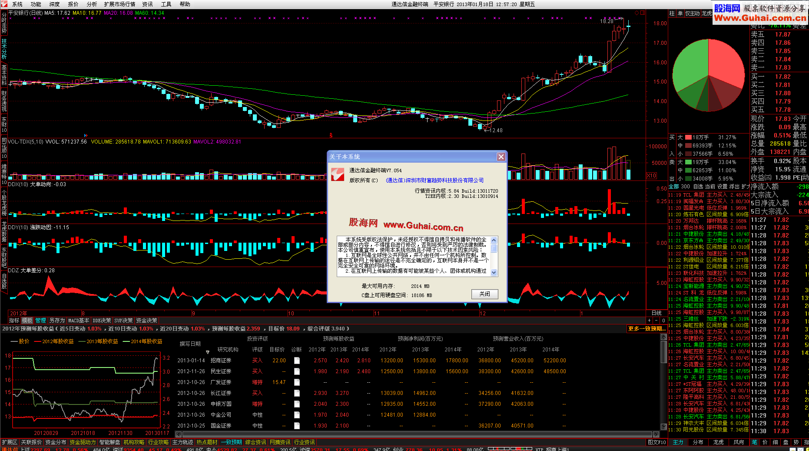Click the 管理 tab below chart
The height and width of the screenshot is (451, 809).
click(x=40, y=321)
